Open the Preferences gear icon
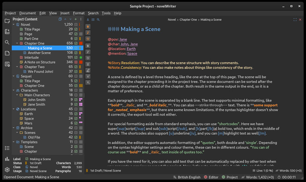306x182 pixels. coord(7,169)
